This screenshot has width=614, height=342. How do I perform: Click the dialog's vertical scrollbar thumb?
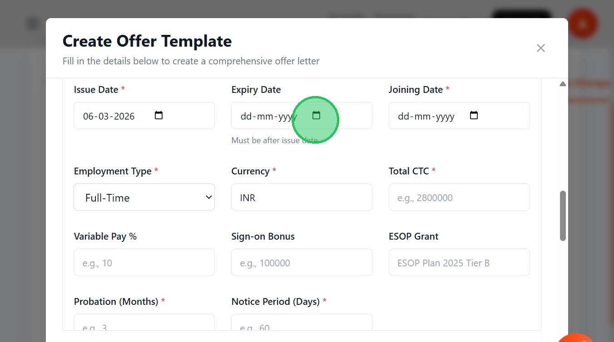click(x=563, y=216)
